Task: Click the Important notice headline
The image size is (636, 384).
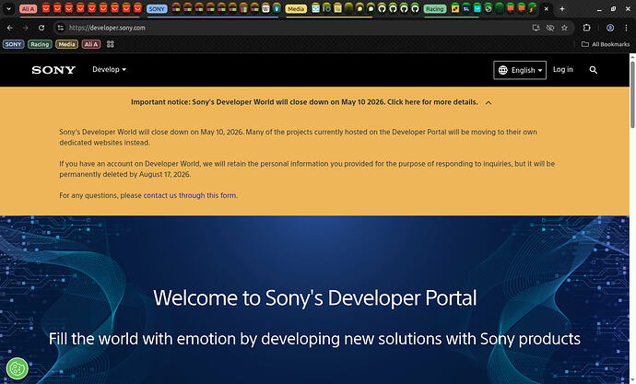Action: click(x=304, y=102)
